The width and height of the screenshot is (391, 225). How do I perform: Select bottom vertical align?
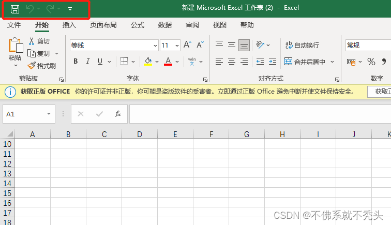(244, 46)
